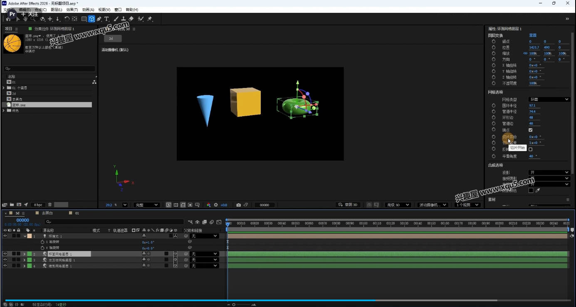Open the 网格类型 dropdown showing 环面

pyautogui.click(x=549, y=99)
